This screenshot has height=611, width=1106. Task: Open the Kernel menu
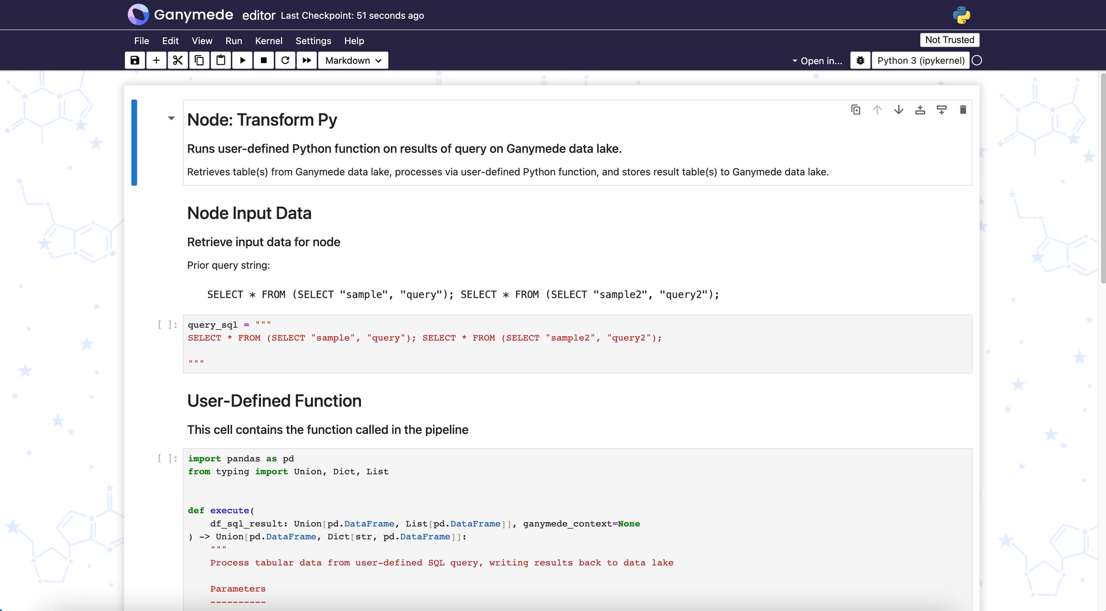pos(268,41)
